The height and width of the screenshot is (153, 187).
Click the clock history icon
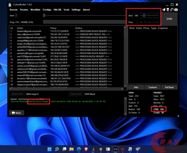pyautogui.click(x=172, y=10)
